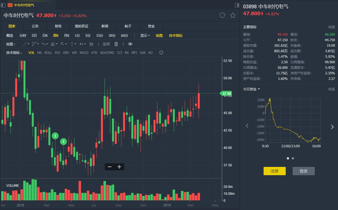Click the 注册 register button
Viewport: 338px width, 210px height.
click(274, 171)
